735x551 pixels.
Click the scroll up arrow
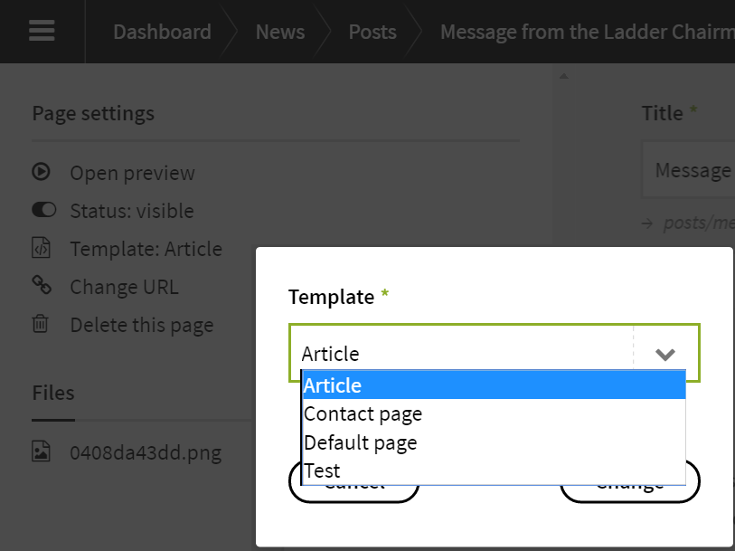coord(564,77)
